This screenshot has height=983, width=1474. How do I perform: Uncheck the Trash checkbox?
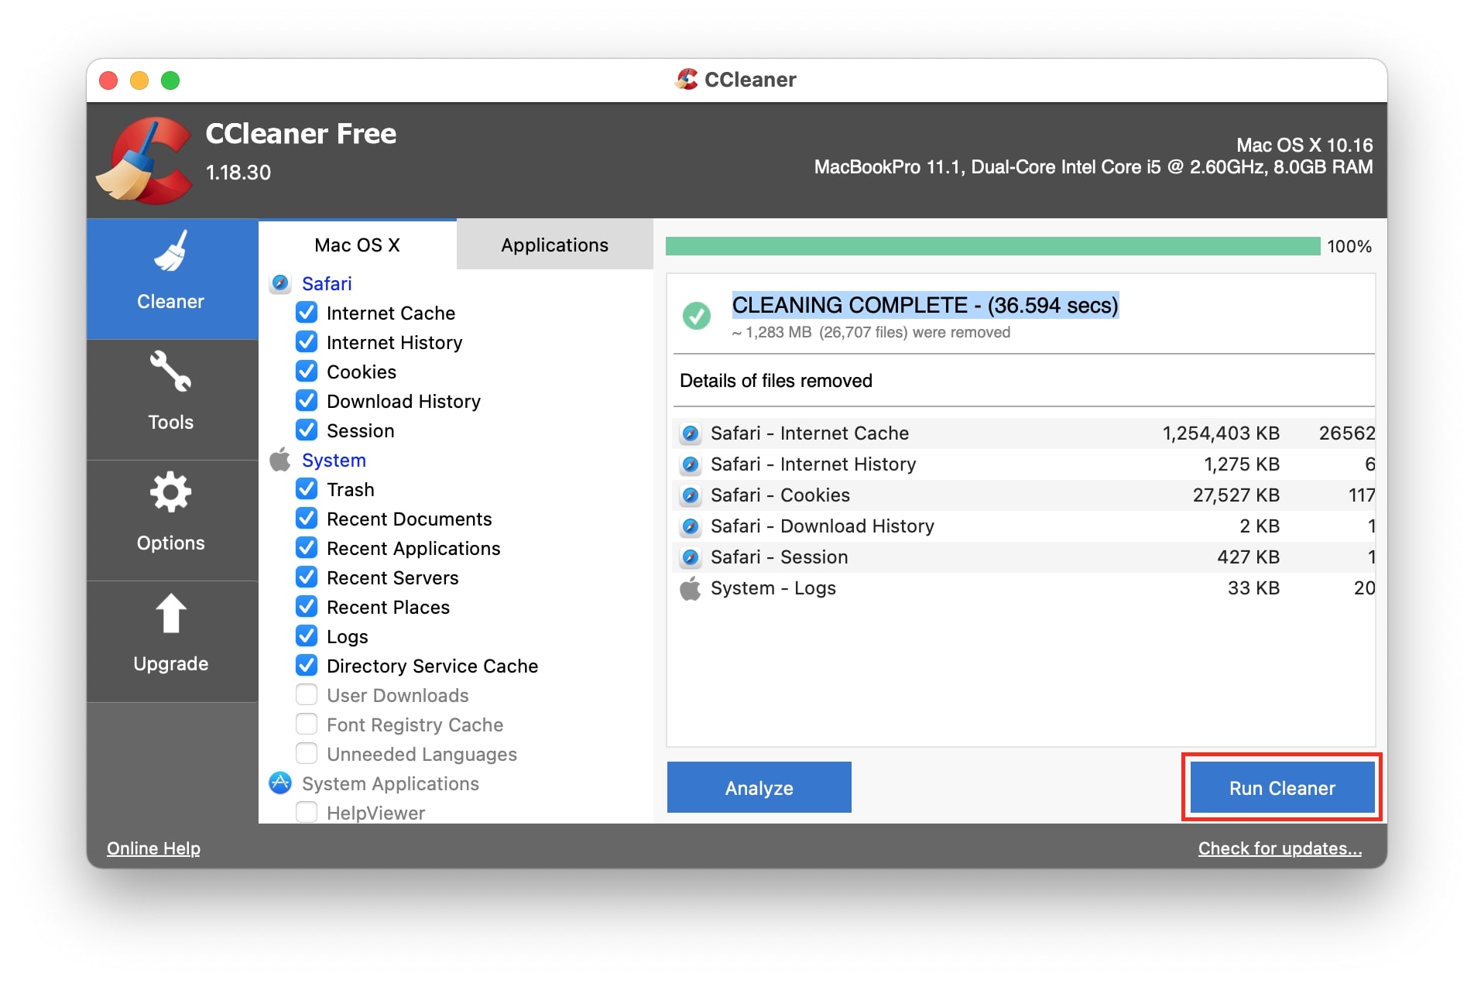307,489
